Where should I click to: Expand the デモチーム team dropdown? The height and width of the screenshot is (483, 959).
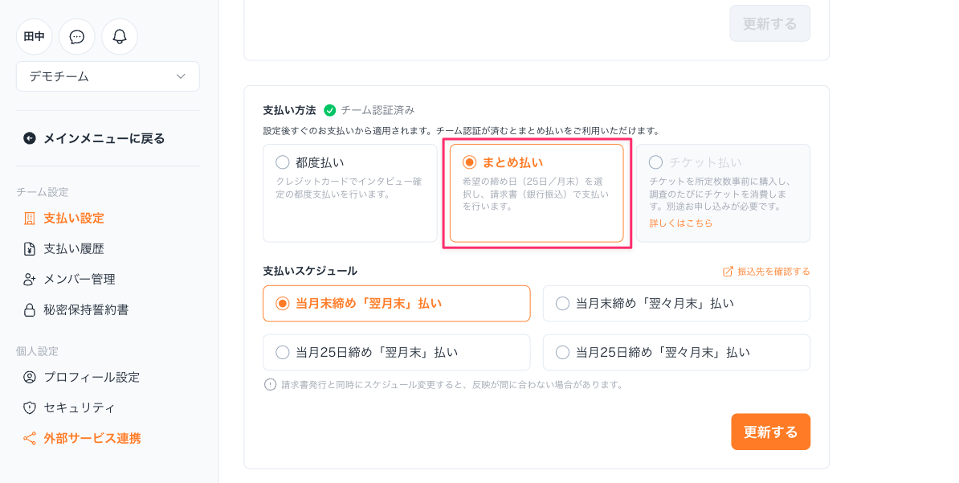[108, 76]
